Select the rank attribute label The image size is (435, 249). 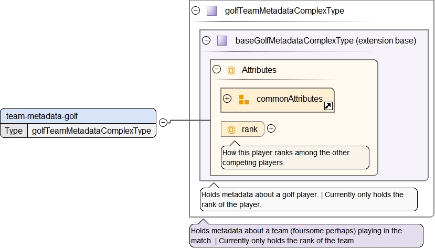[250, 129]
